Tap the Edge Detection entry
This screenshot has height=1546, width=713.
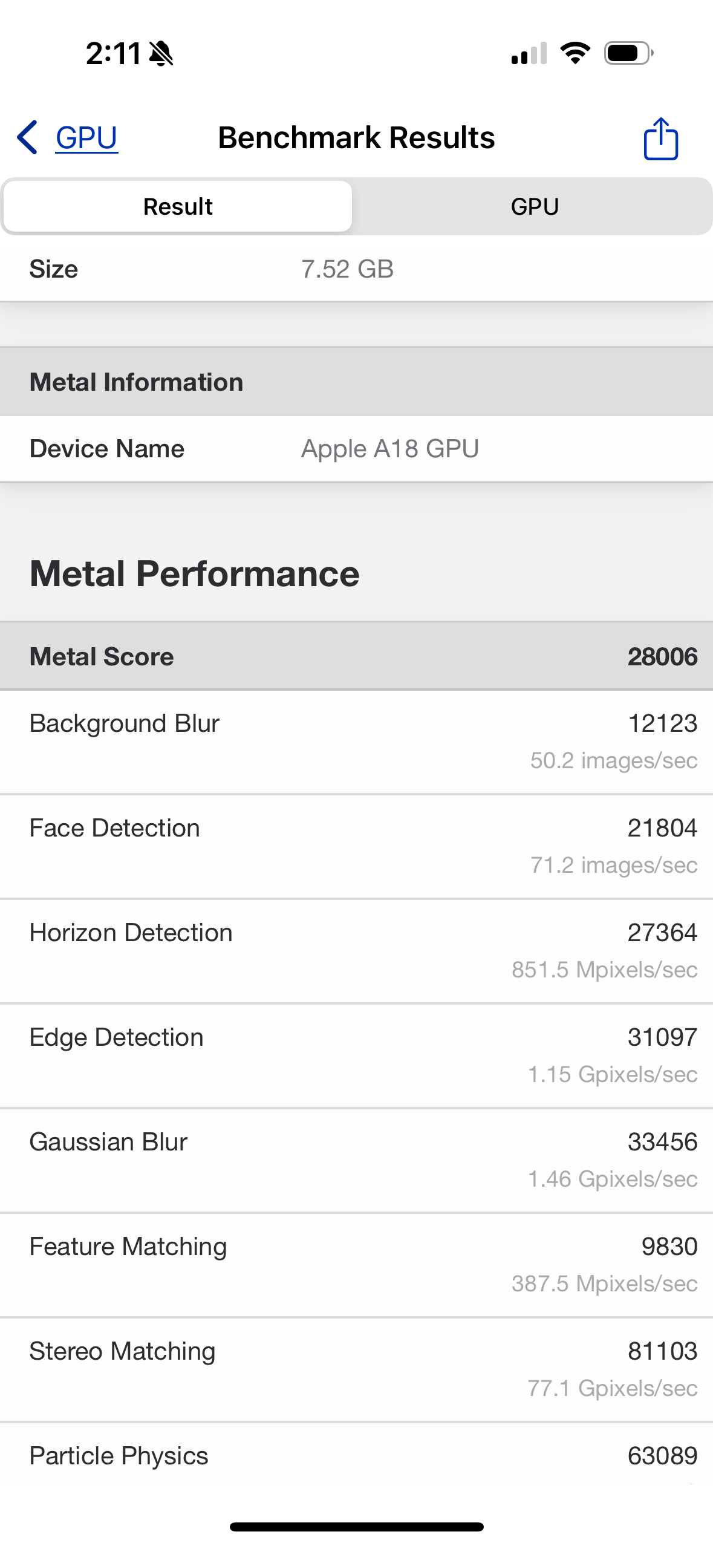point(356,1055)
